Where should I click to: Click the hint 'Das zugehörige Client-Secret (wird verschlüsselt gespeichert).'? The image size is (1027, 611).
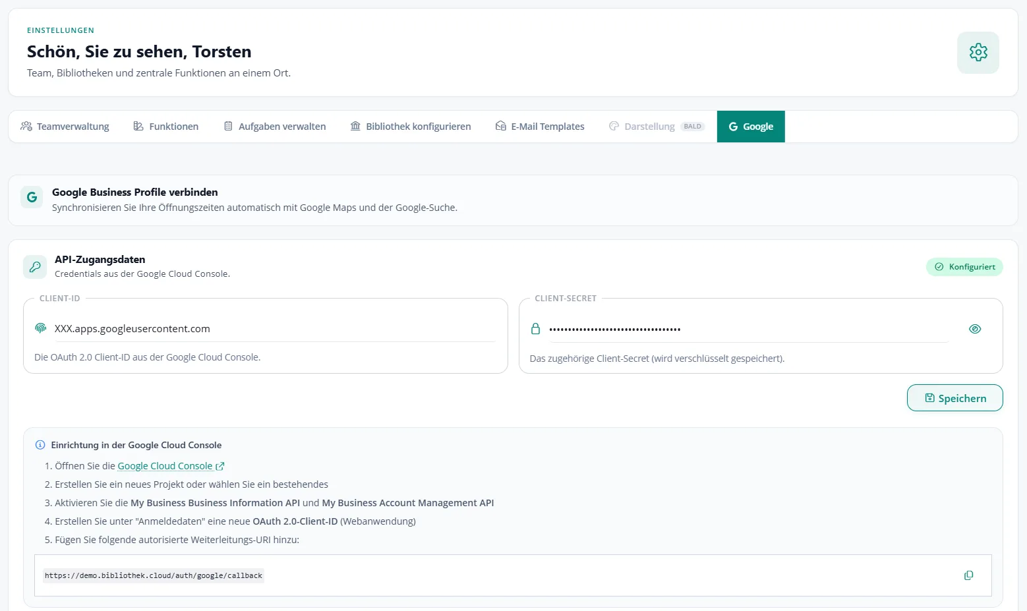tap(657, 359)
